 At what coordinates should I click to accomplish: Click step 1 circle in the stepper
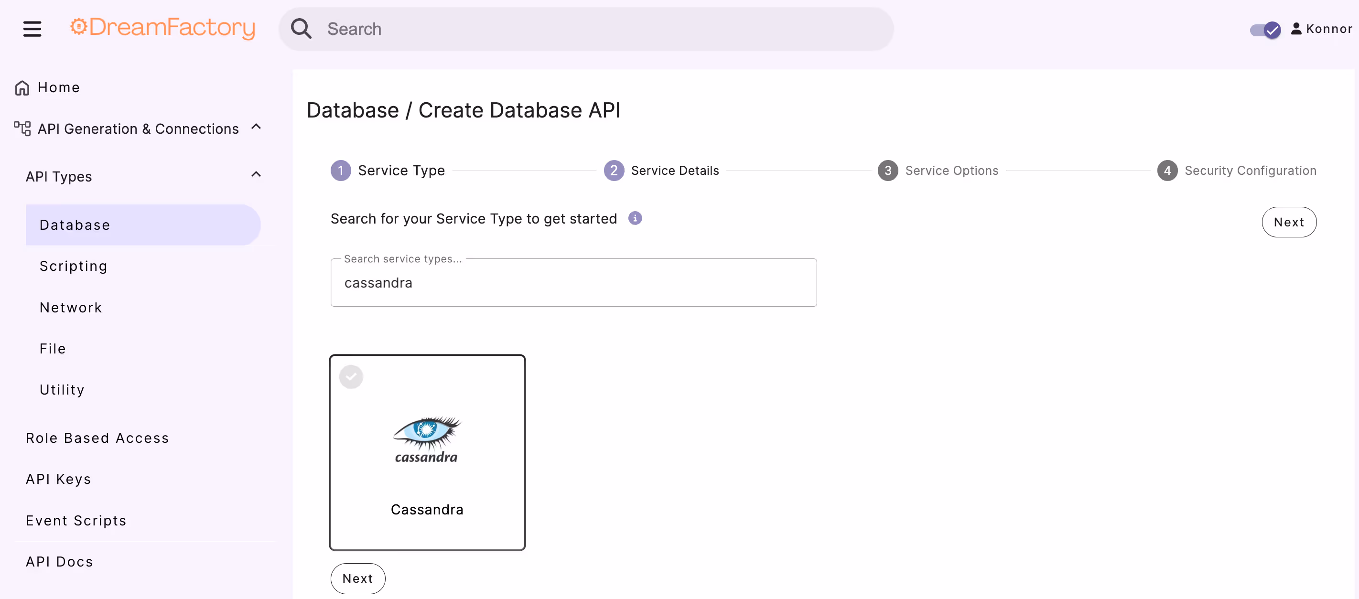coord(341,171)
